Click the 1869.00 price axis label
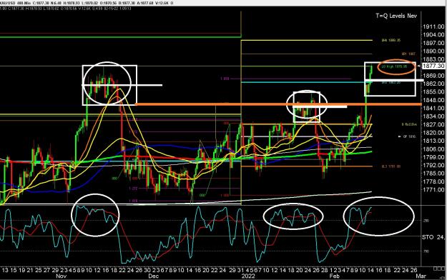 point(433,76)
